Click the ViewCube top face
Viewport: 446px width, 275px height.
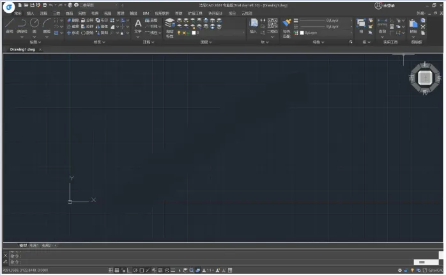tap(425, 77)
